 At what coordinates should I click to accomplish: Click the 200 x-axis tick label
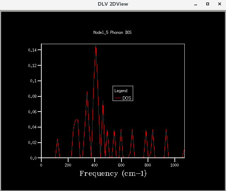[68, 165]
